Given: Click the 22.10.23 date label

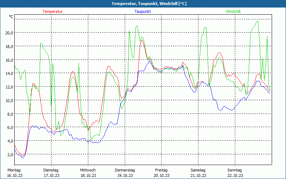Looking at the screenshot, I should (235, 175).
